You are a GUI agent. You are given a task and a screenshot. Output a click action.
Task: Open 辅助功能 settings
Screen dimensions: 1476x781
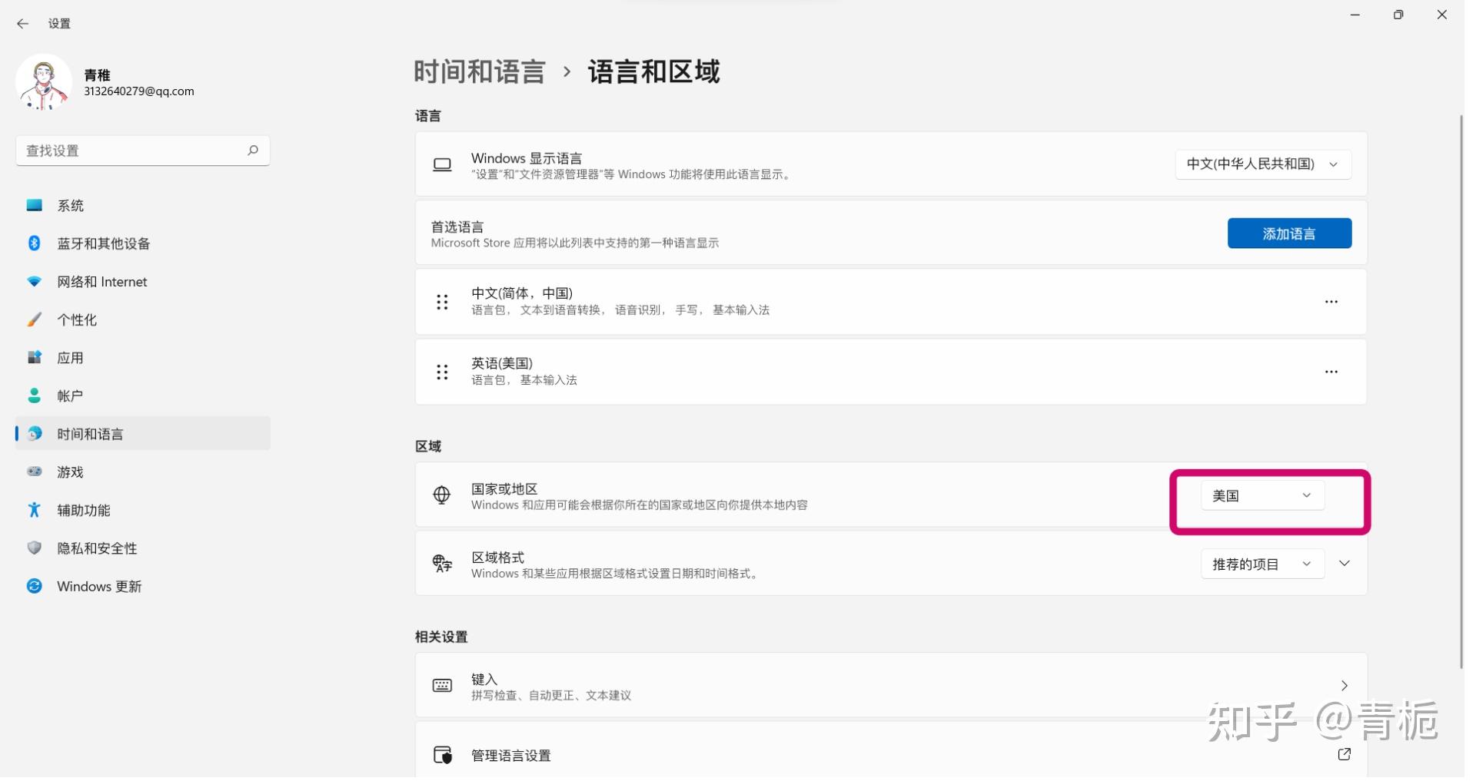pos(144,511)
